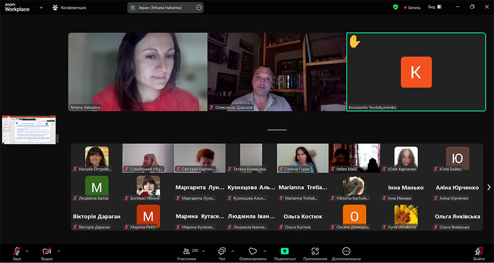Select Галина Гурак participant tile
The height and width of the screenshot is (263, 494).
303,158
